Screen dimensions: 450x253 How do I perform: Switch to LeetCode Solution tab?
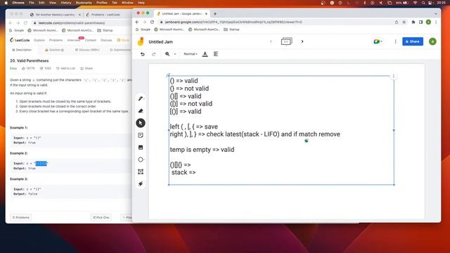click(x=55, y=50)
